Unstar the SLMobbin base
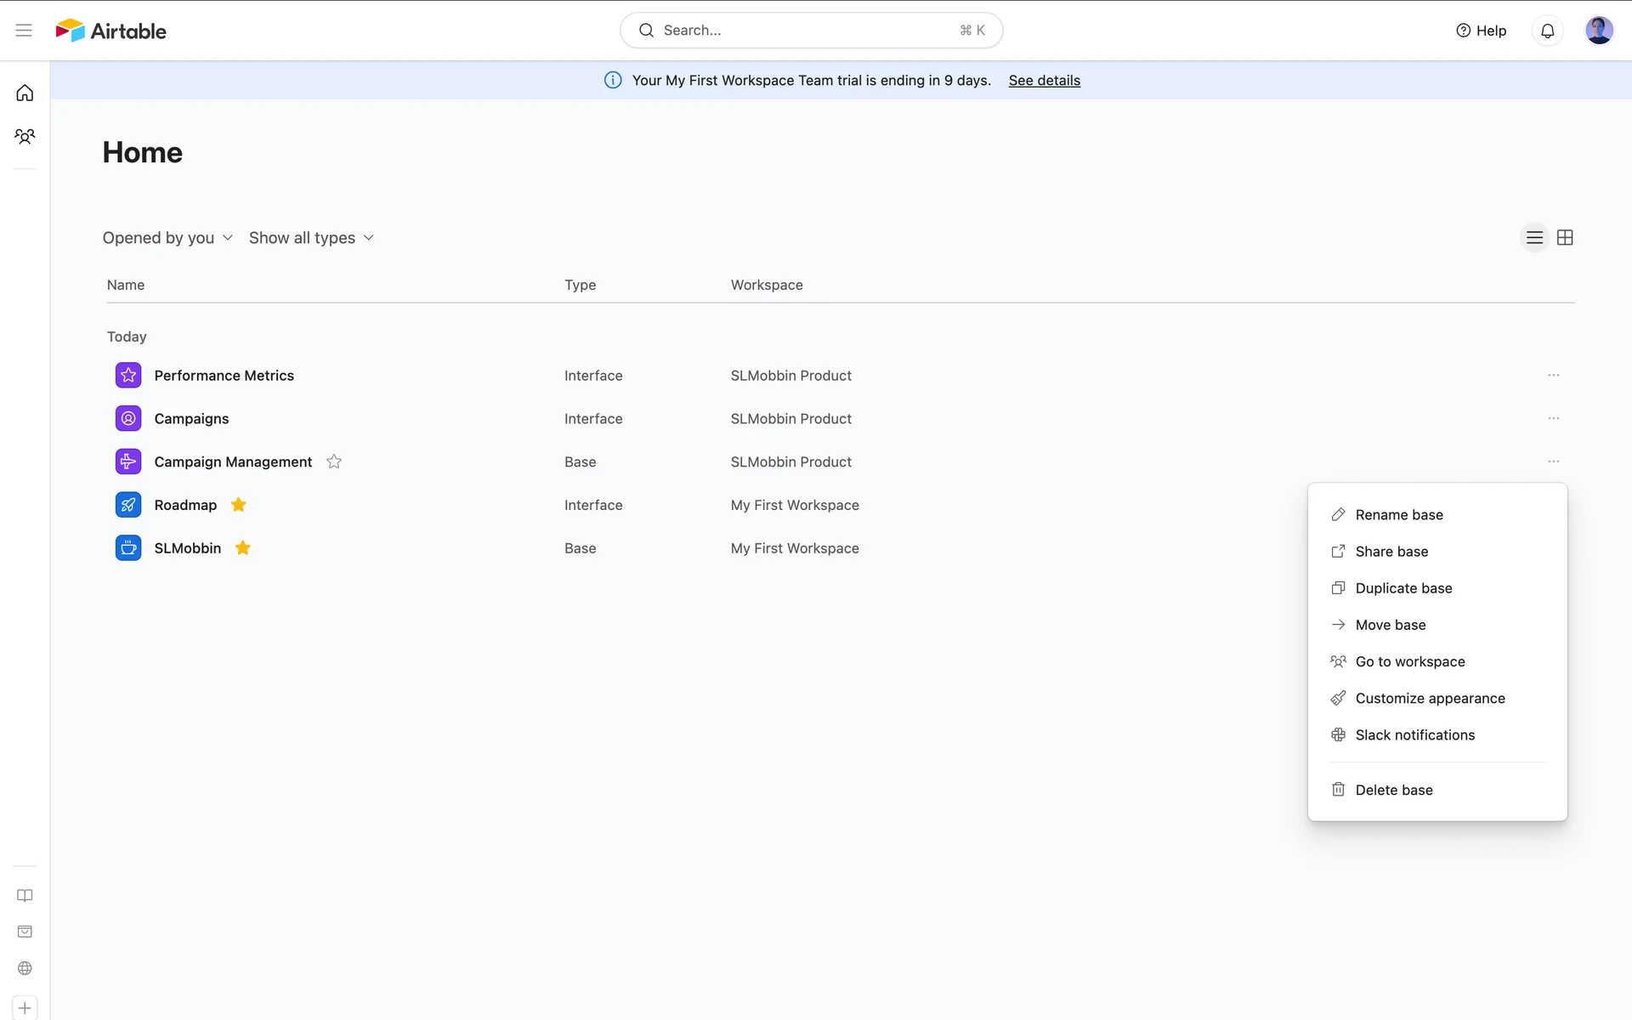 [243, 548]
